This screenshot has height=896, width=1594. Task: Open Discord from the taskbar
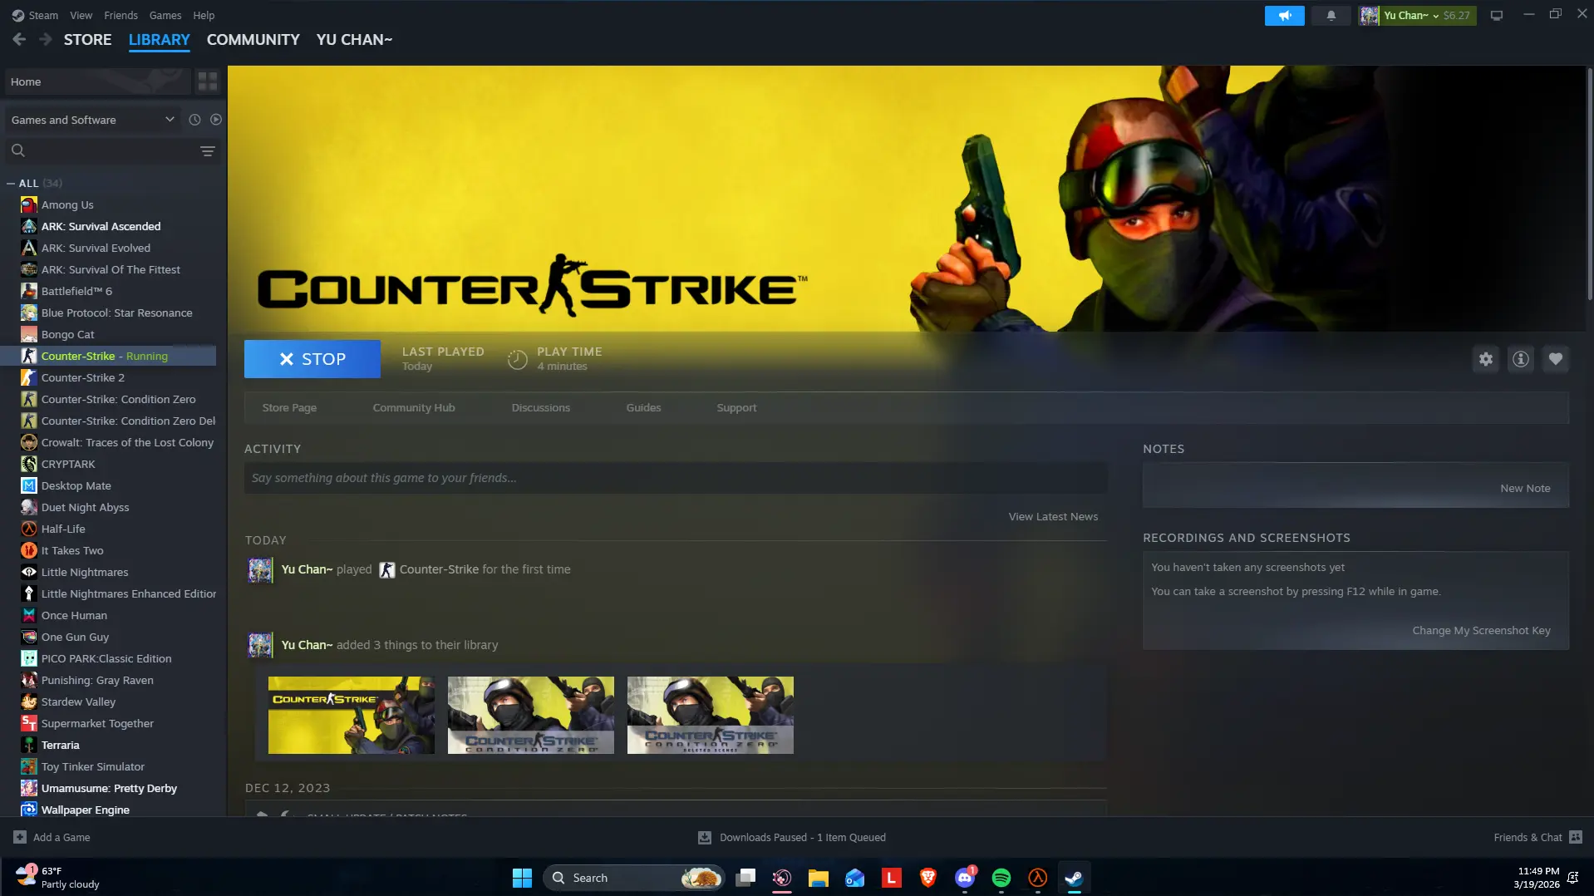(x=965, y=878)
